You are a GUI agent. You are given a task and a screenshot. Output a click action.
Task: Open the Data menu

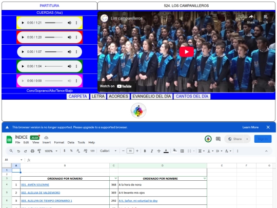point(71,142)
